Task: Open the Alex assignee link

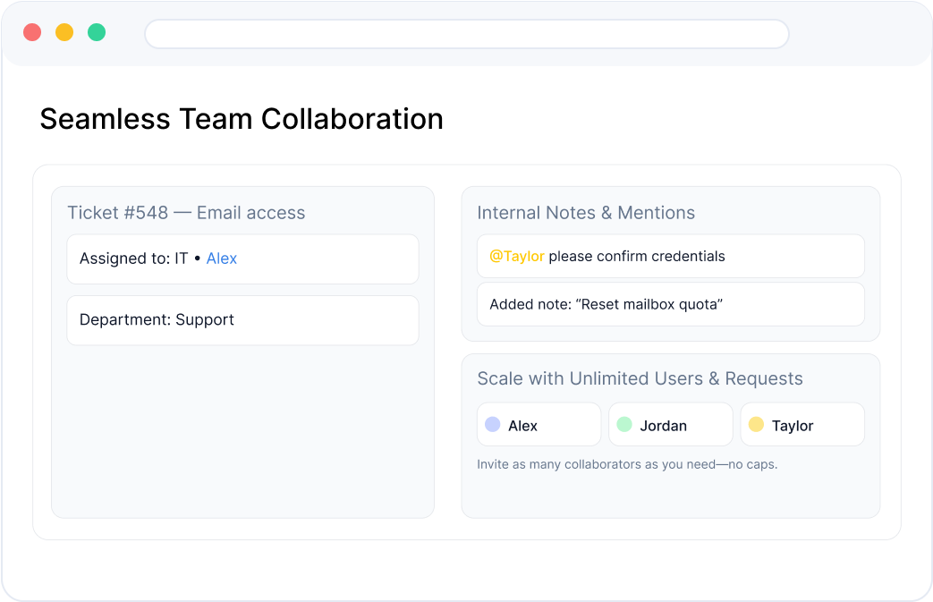Action: pyautogui.click(x=221, y=259)
